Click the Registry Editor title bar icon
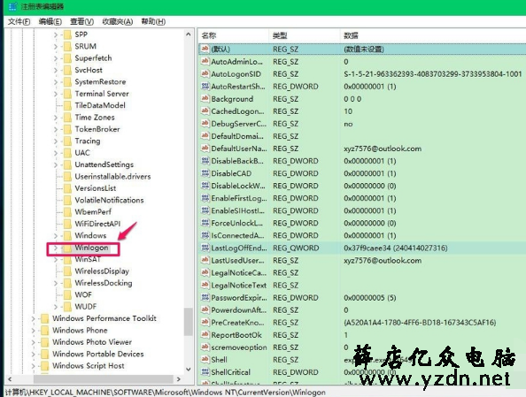 click(x=12, y=6)
